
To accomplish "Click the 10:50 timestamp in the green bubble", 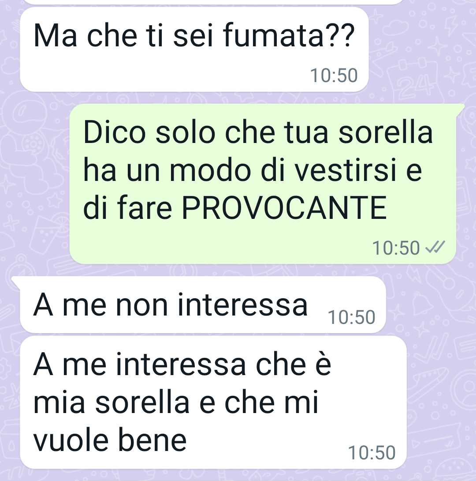I will [396, 248].
